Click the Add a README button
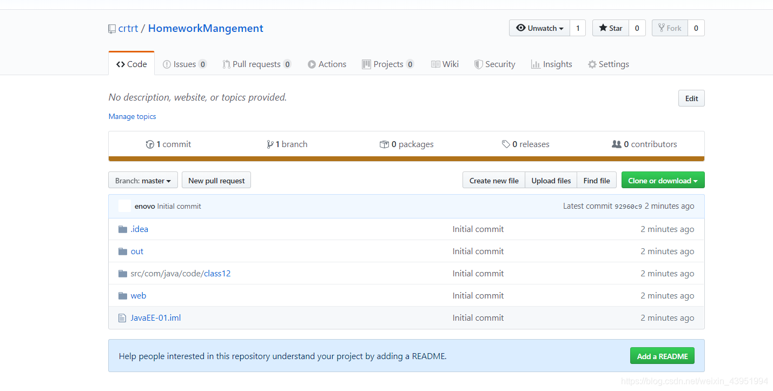The height and width of the screenshot is (391, 773). [662, 356]
